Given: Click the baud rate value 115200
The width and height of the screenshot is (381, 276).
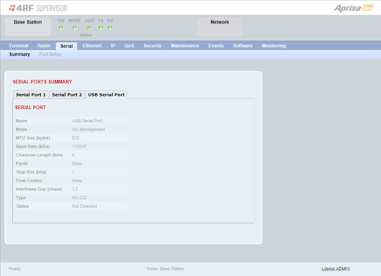Looking at the screenshot, I should (79, 146).
